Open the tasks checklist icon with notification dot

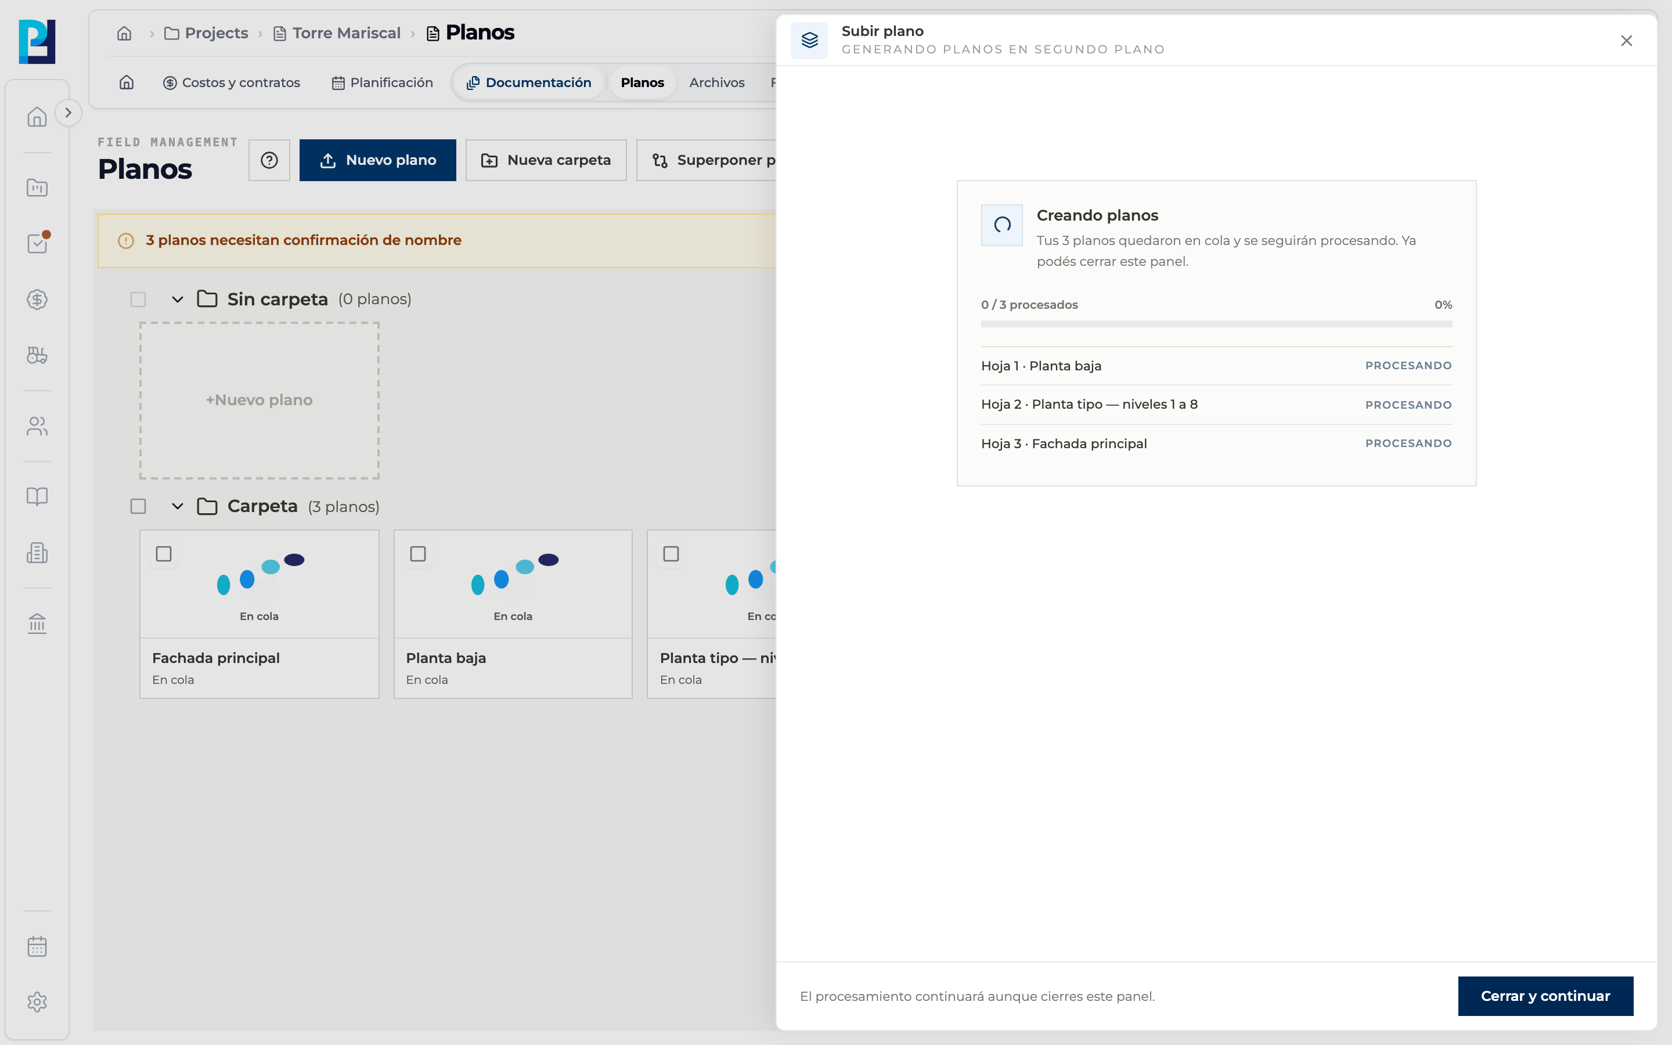(x=37, y=243)
